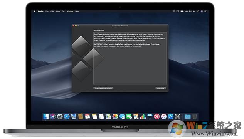Open Keynote podium icon in dock
The width and height of the screenshot is (244, 139).
pos(150,116)
